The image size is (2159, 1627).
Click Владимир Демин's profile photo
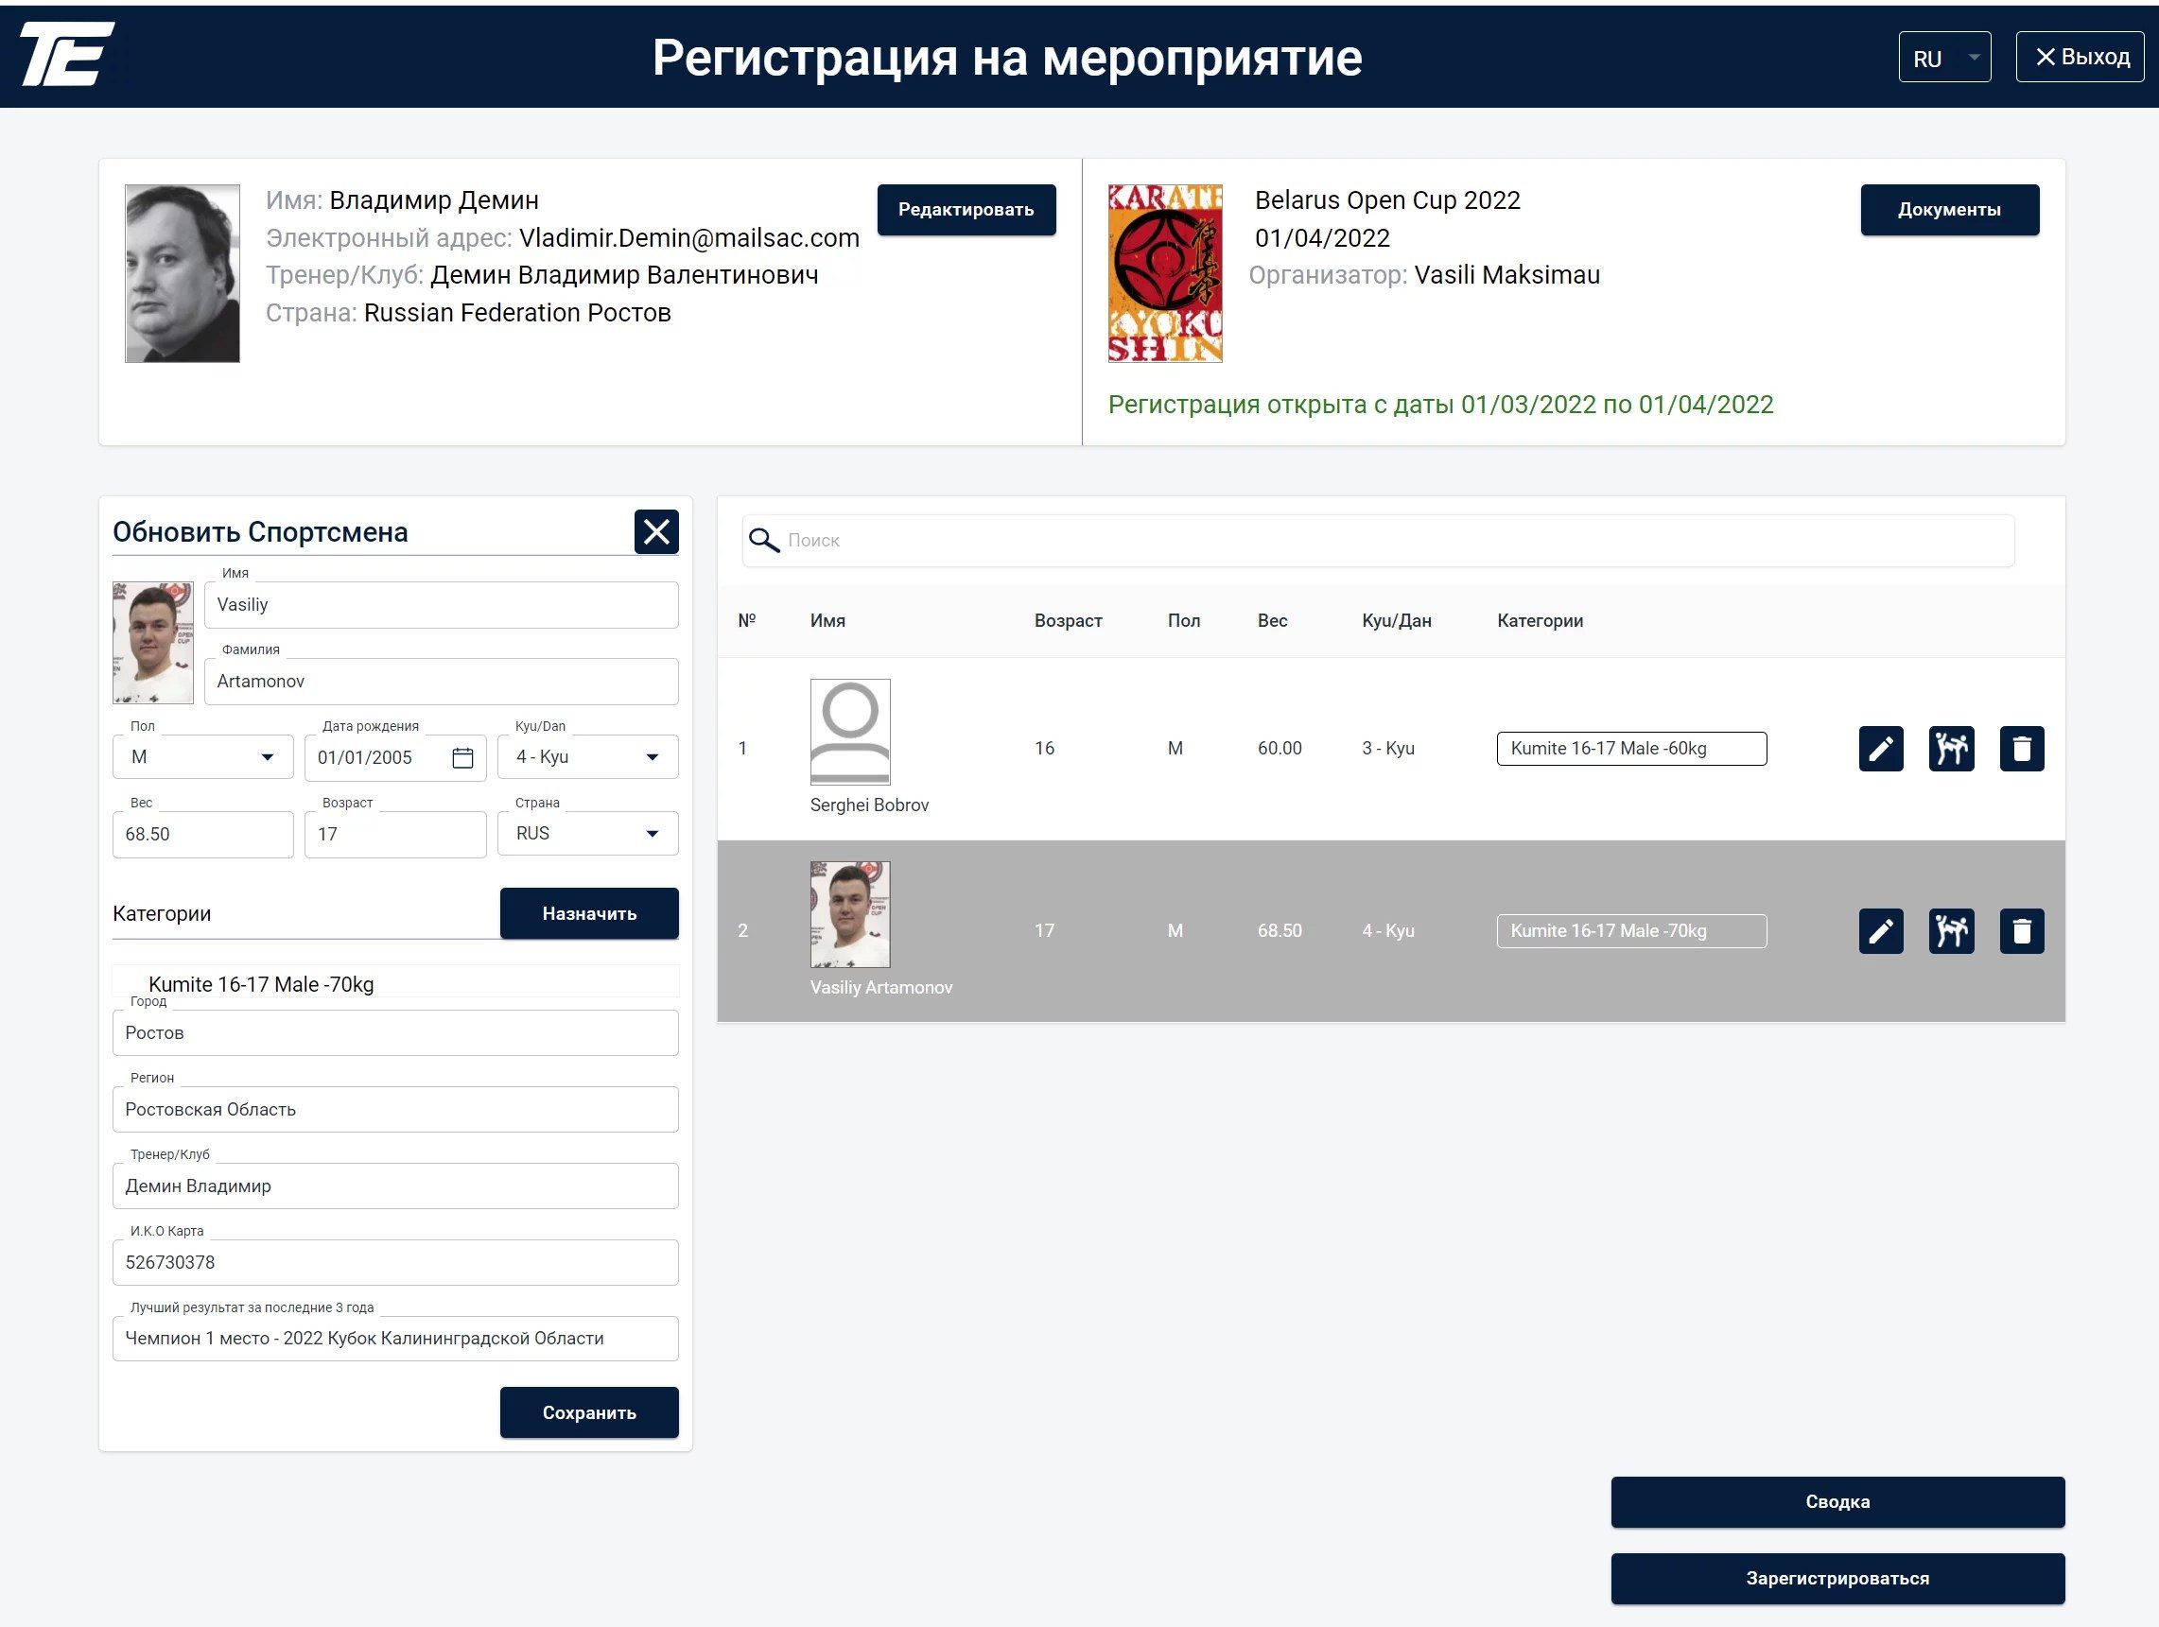coord(183,273)
